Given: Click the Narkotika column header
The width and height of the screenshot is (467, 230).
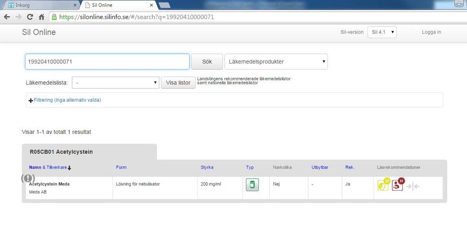Looking at the screenshot, I should [282, 167].
